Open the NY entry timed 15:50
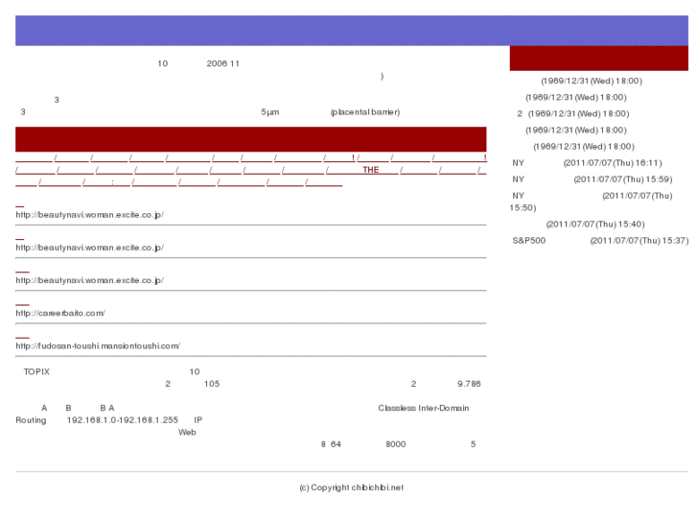Screen dimensions: 697x523 pyautogui.click(x=592, y=202)
